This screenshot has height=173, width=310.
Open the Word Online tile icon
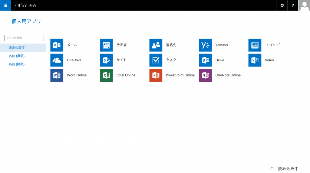[57, 75]
